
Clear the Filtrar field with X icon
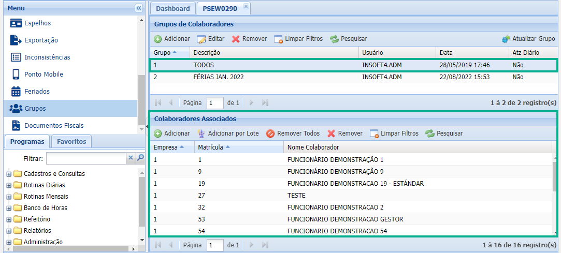point(131,158)
